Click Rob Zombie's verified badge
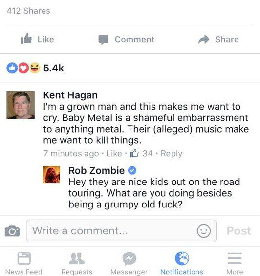This screenshot has height=276, width=260. (x=132, y=170)
